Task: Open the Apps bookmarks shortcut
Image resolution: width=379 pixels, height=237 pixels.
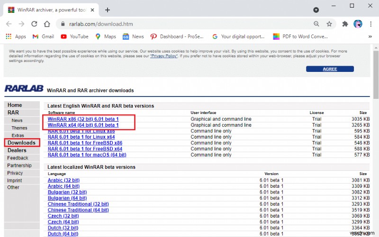Action: (16, 36)
